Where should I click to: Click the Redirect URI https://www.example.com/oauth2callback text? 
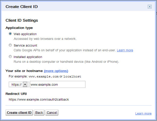39,100
